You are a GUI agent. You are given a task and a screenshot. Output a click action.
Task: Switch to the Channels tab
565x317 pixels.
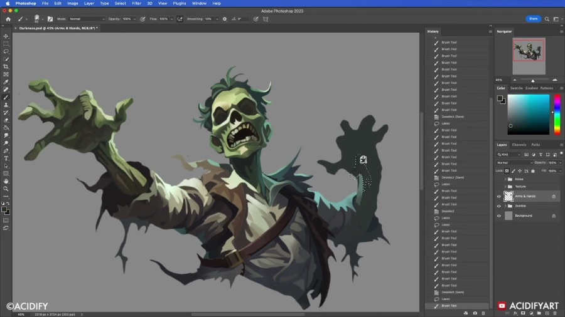(x=519, y=145)
